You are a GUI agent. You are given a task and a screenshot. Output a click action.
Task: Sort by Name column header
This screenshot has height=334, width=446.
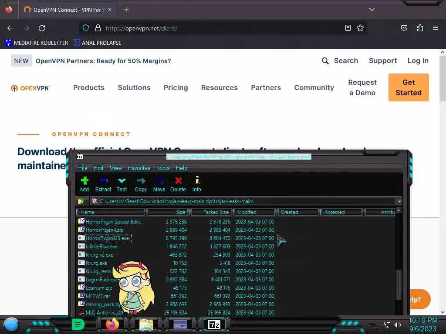[111, 212]
